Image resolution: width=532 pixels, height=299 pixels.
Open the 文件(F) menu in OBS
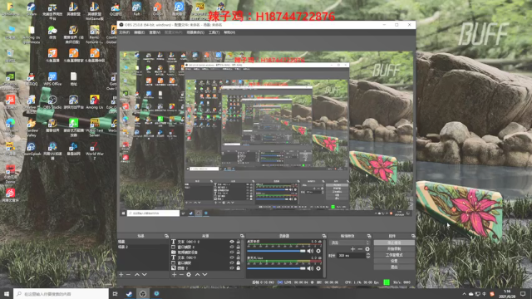pos(124,32)
